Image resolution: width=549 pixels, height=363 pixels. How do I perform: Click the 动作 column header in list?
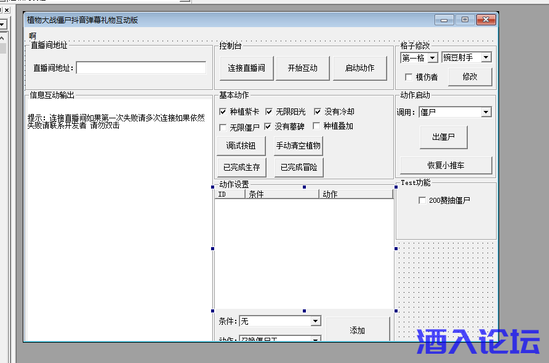point(355,194)
